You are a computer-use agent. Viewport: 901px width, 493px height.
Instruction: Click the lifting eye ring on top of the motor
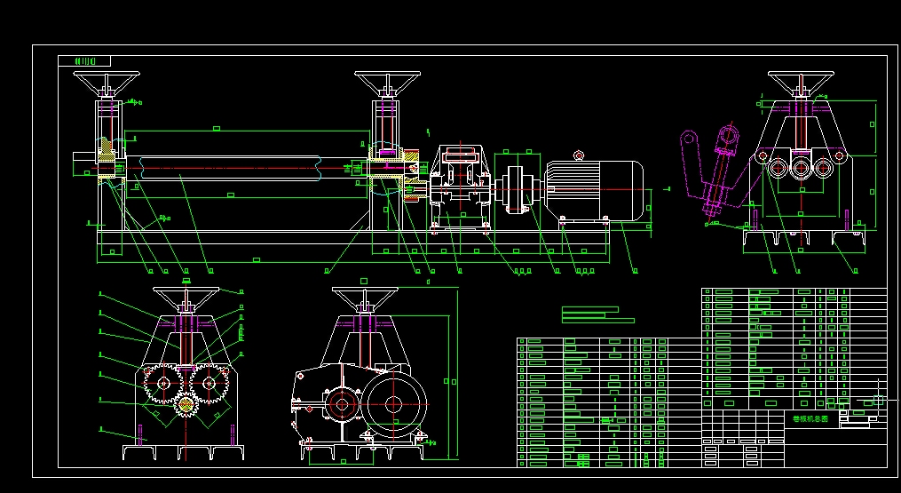tap(579, 155)
